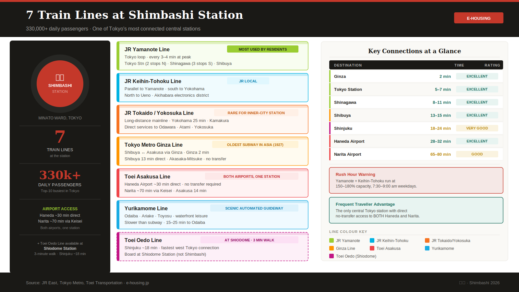Click the 65–80 min time for Narita Airport

pyautogui.click(x=441, y=154)
